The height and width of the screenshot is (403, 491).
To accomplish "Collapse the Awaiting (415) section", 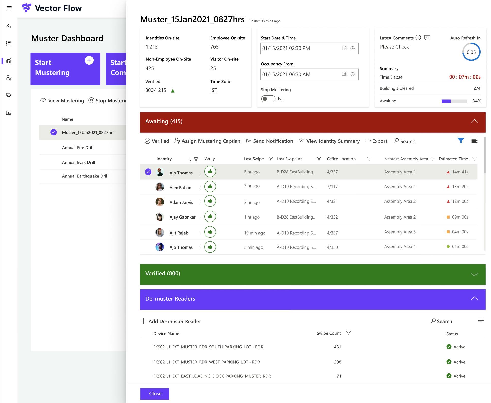I will [x=474, y=121].
